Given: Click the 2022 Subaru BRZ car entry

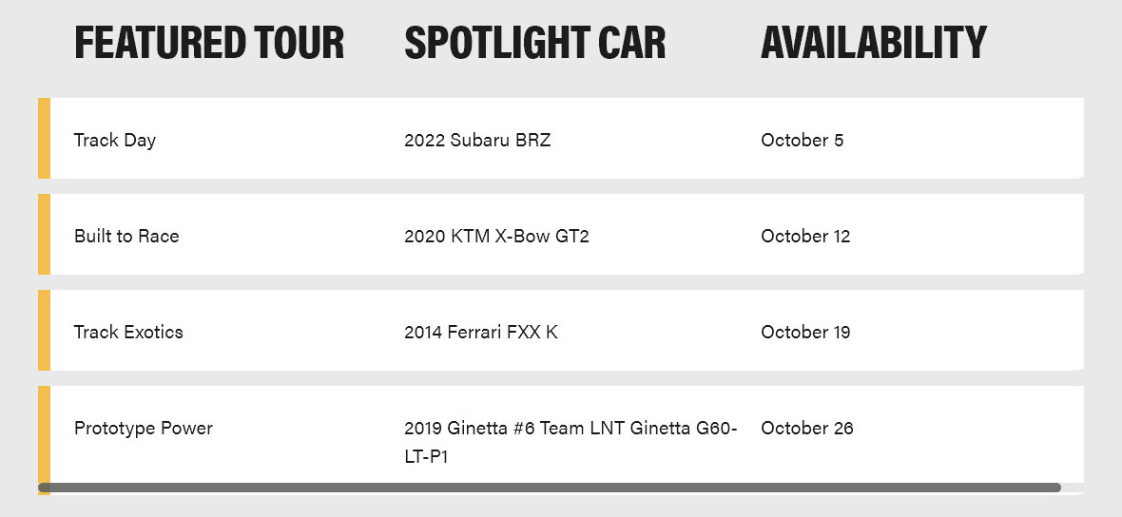Looking at the screenshot, I should (477, 140).
